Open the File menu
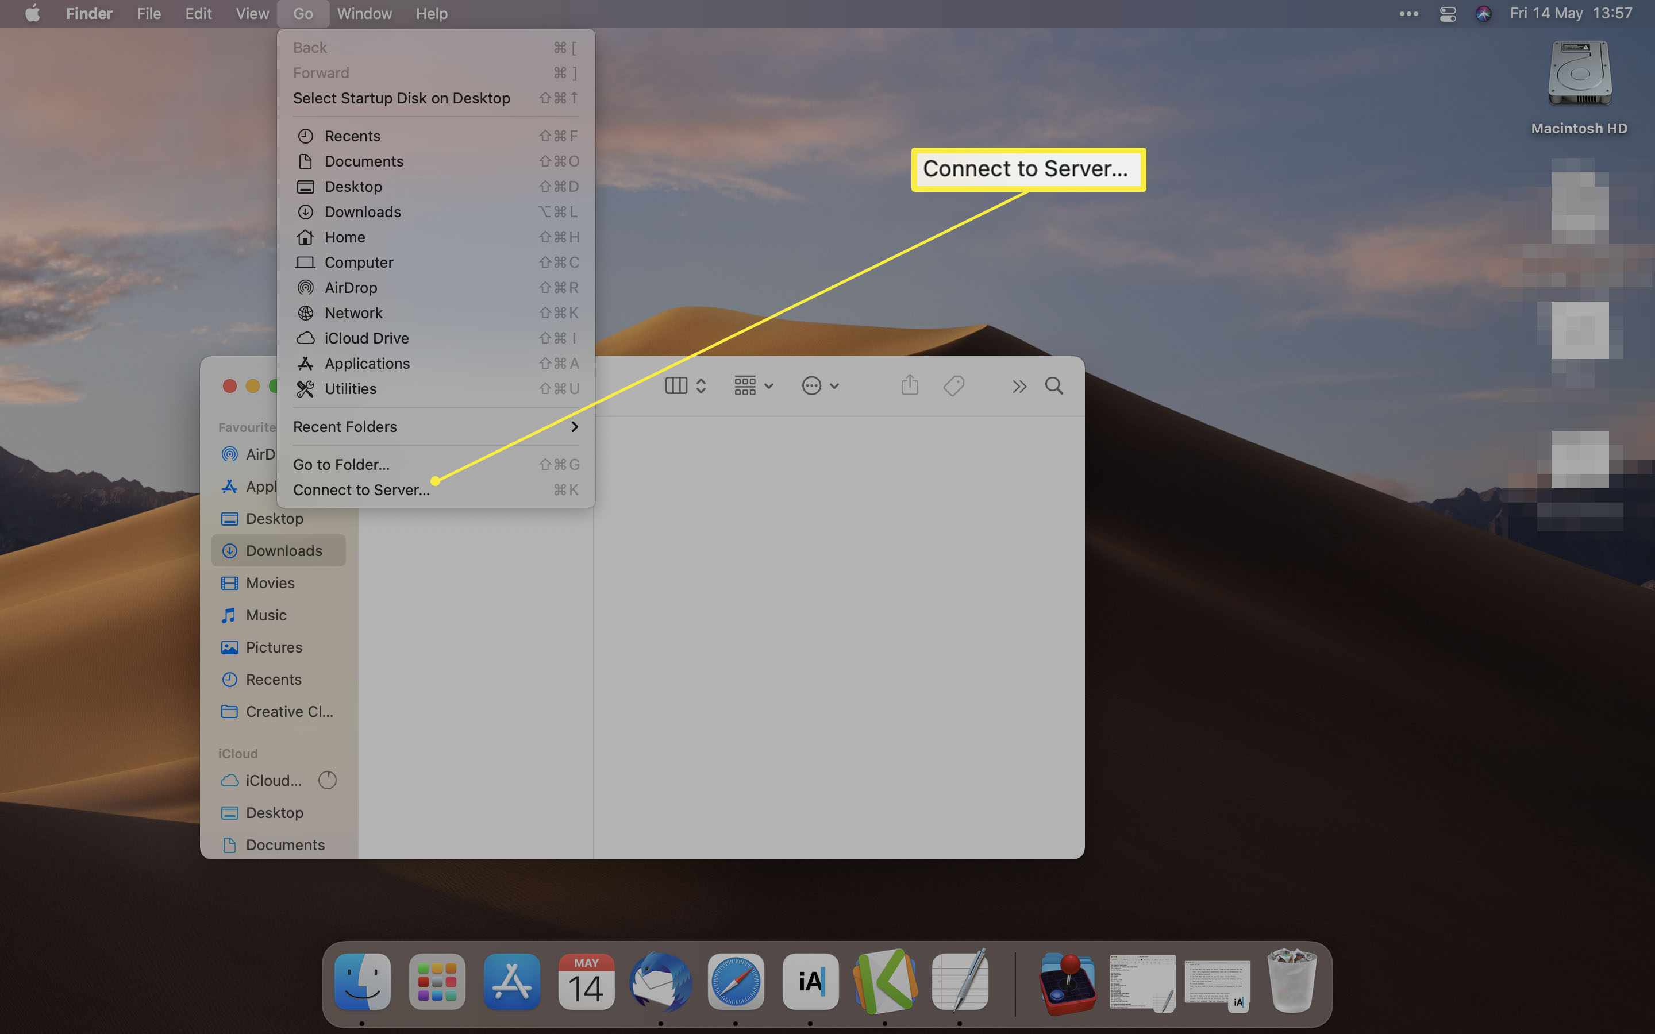The height and width of the screenshot is (1034, 1655). [148, 14]
